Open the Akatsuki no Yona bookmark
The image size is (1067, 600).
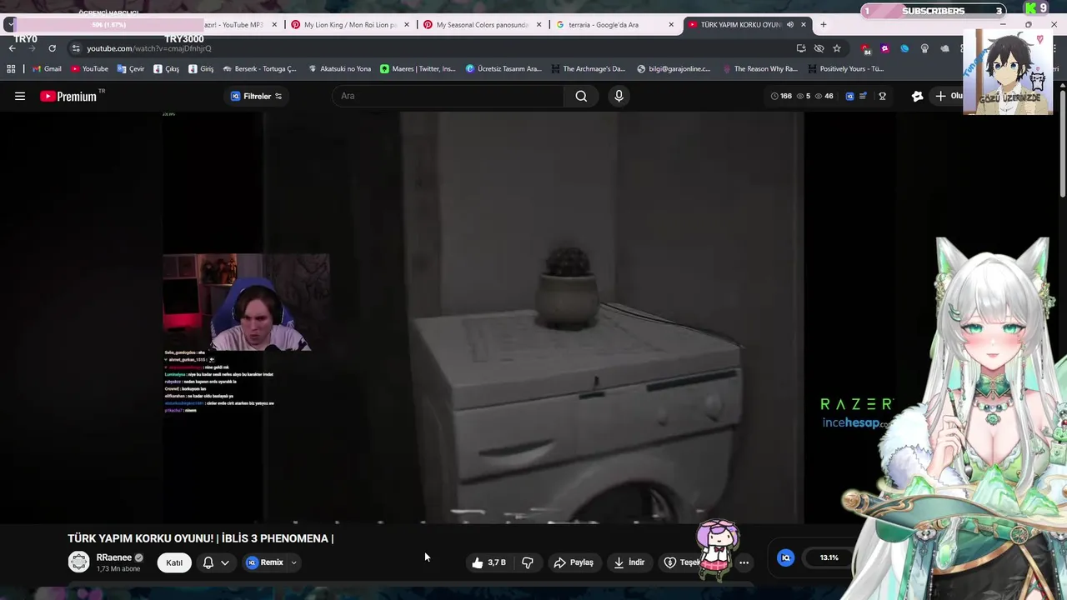339,69
